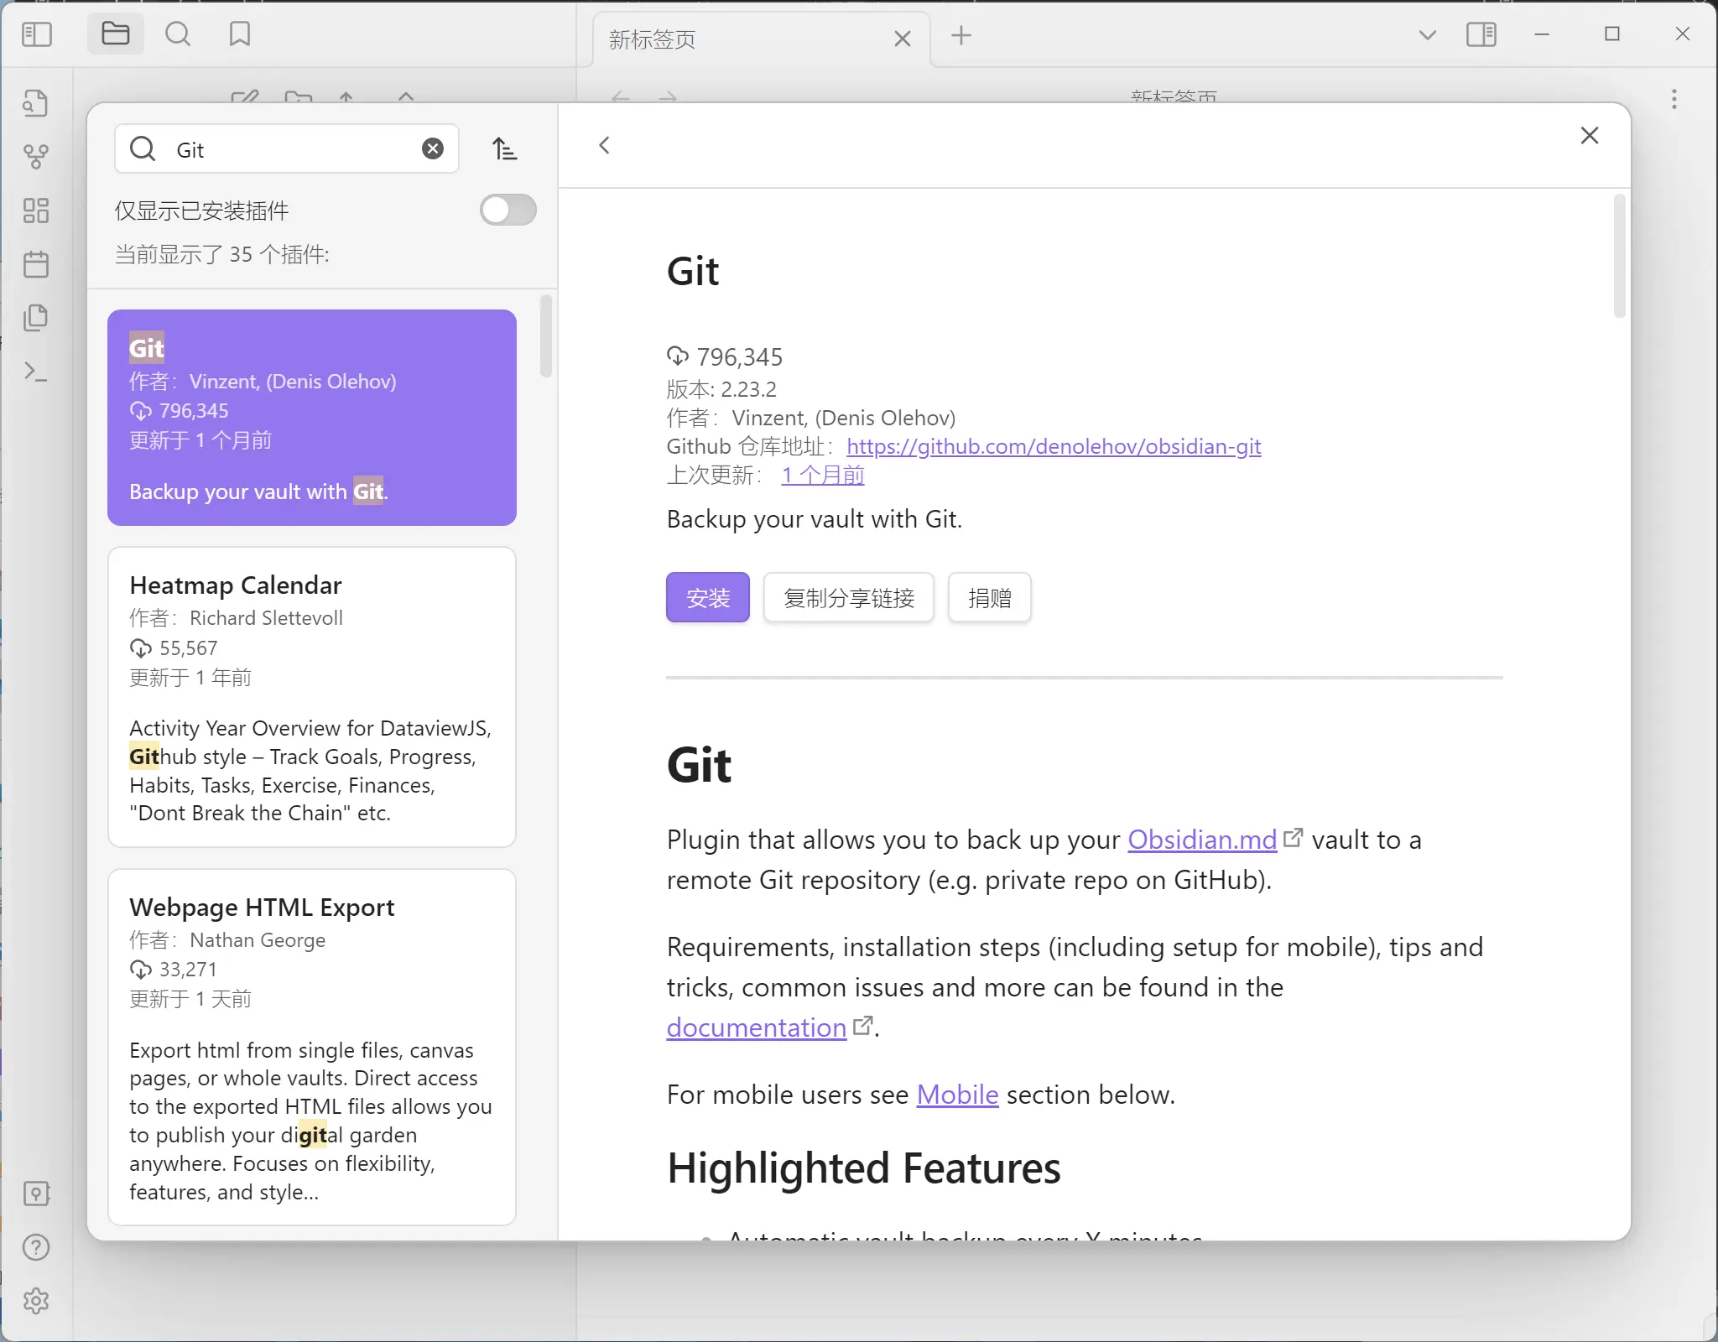
Task: Click the plugin list scrollbar
Action: [x=546, y=336]
